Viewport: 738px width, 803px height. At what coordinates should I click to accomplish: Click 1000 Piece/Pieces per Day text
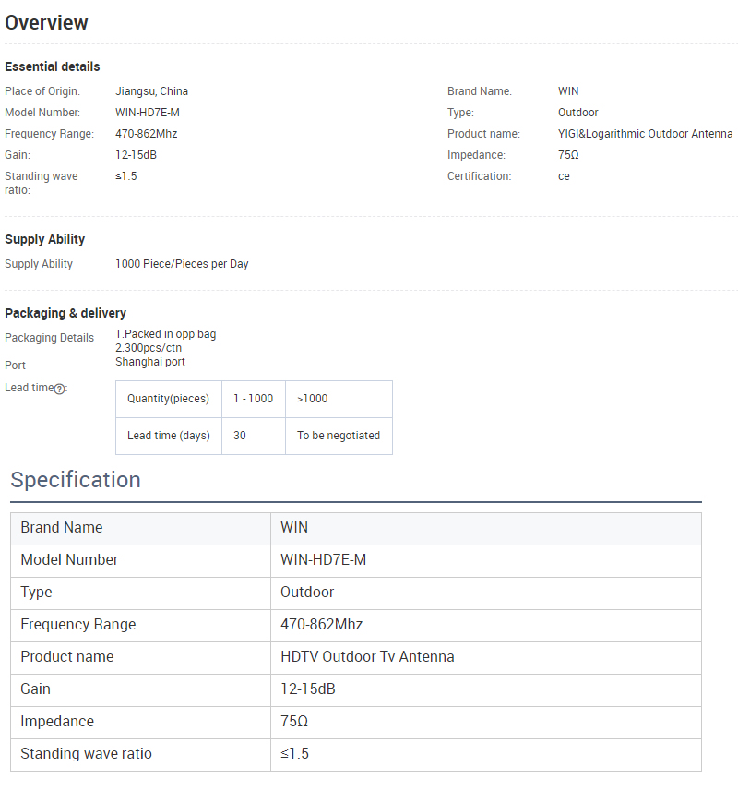pyautogui.click(x=182, y=264)
